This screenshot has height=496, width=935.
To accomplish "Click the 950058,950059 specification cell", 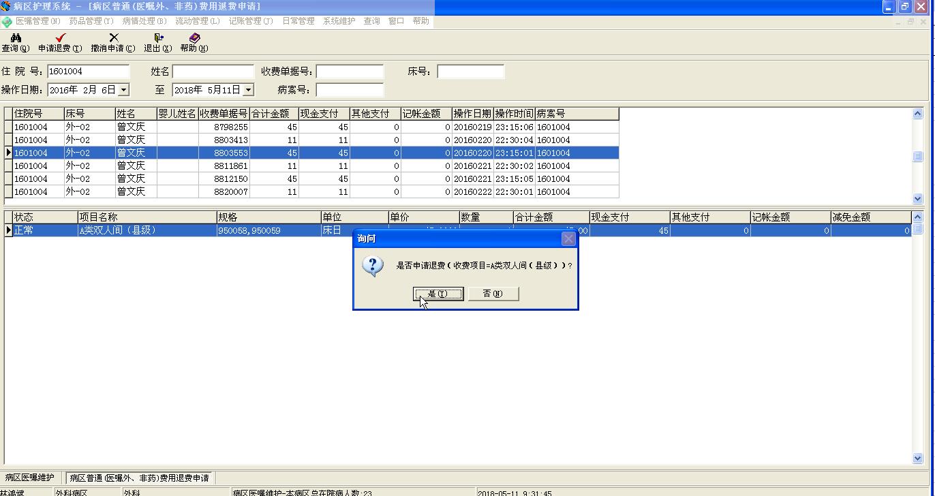I will tap(269, 231).
